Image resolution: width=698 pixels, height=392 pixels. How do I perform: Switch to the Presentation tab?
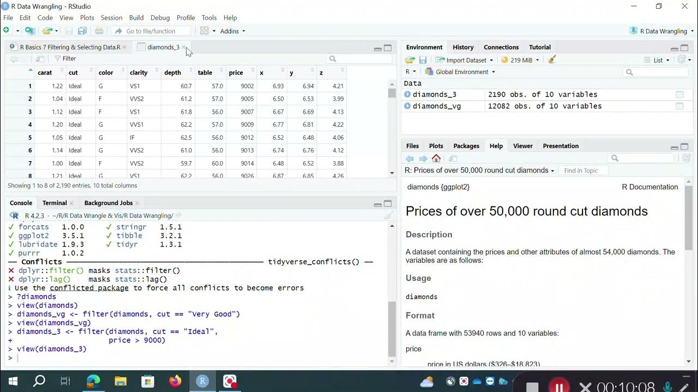[561, 146]
